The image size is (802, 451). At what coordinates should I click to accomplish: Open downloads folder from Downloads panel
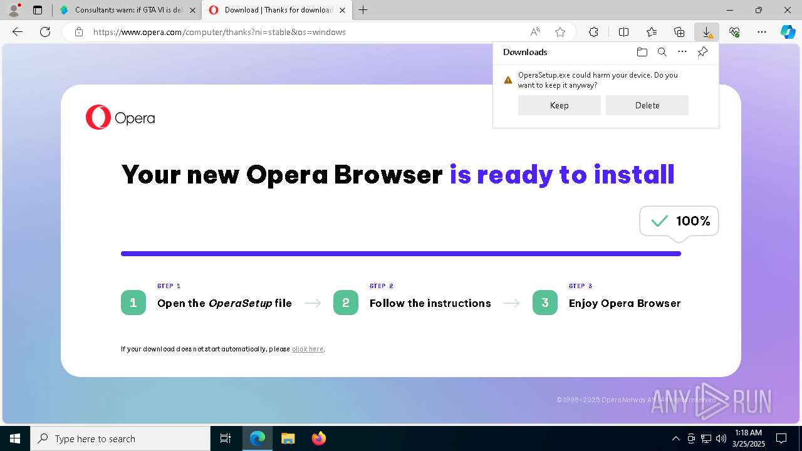point(642,52)
